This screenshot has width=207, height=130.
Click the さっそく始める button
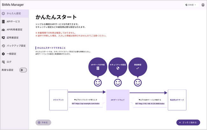(188, 122)
